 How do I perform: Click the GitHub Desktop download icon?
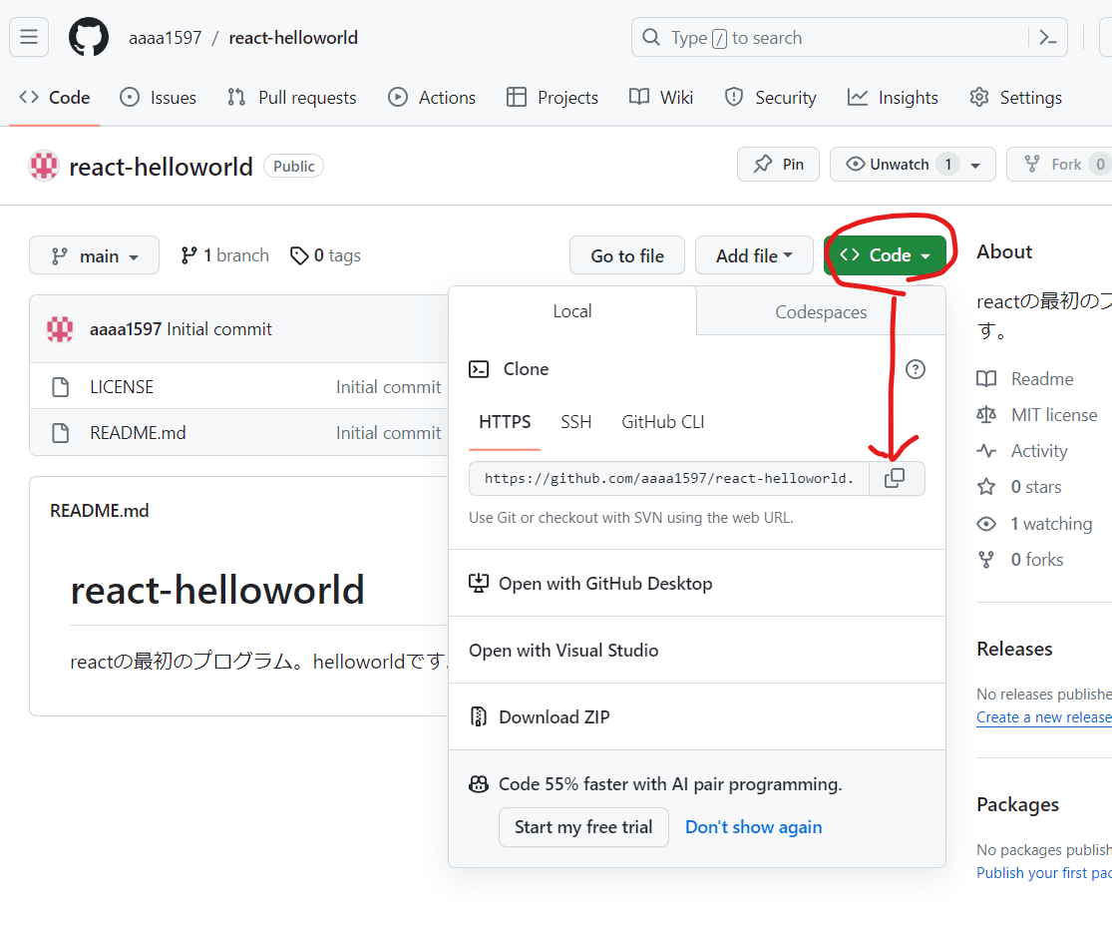pos(479,584)
